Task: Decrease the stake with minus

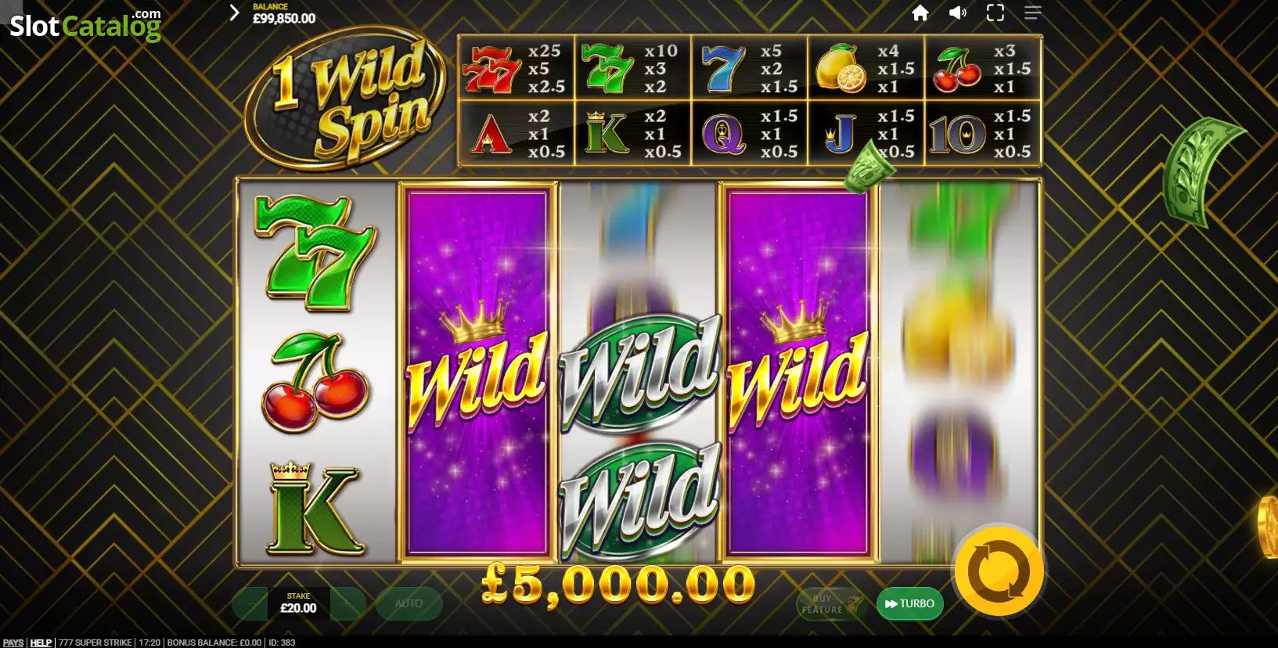Action: click(x=250, y=603)
